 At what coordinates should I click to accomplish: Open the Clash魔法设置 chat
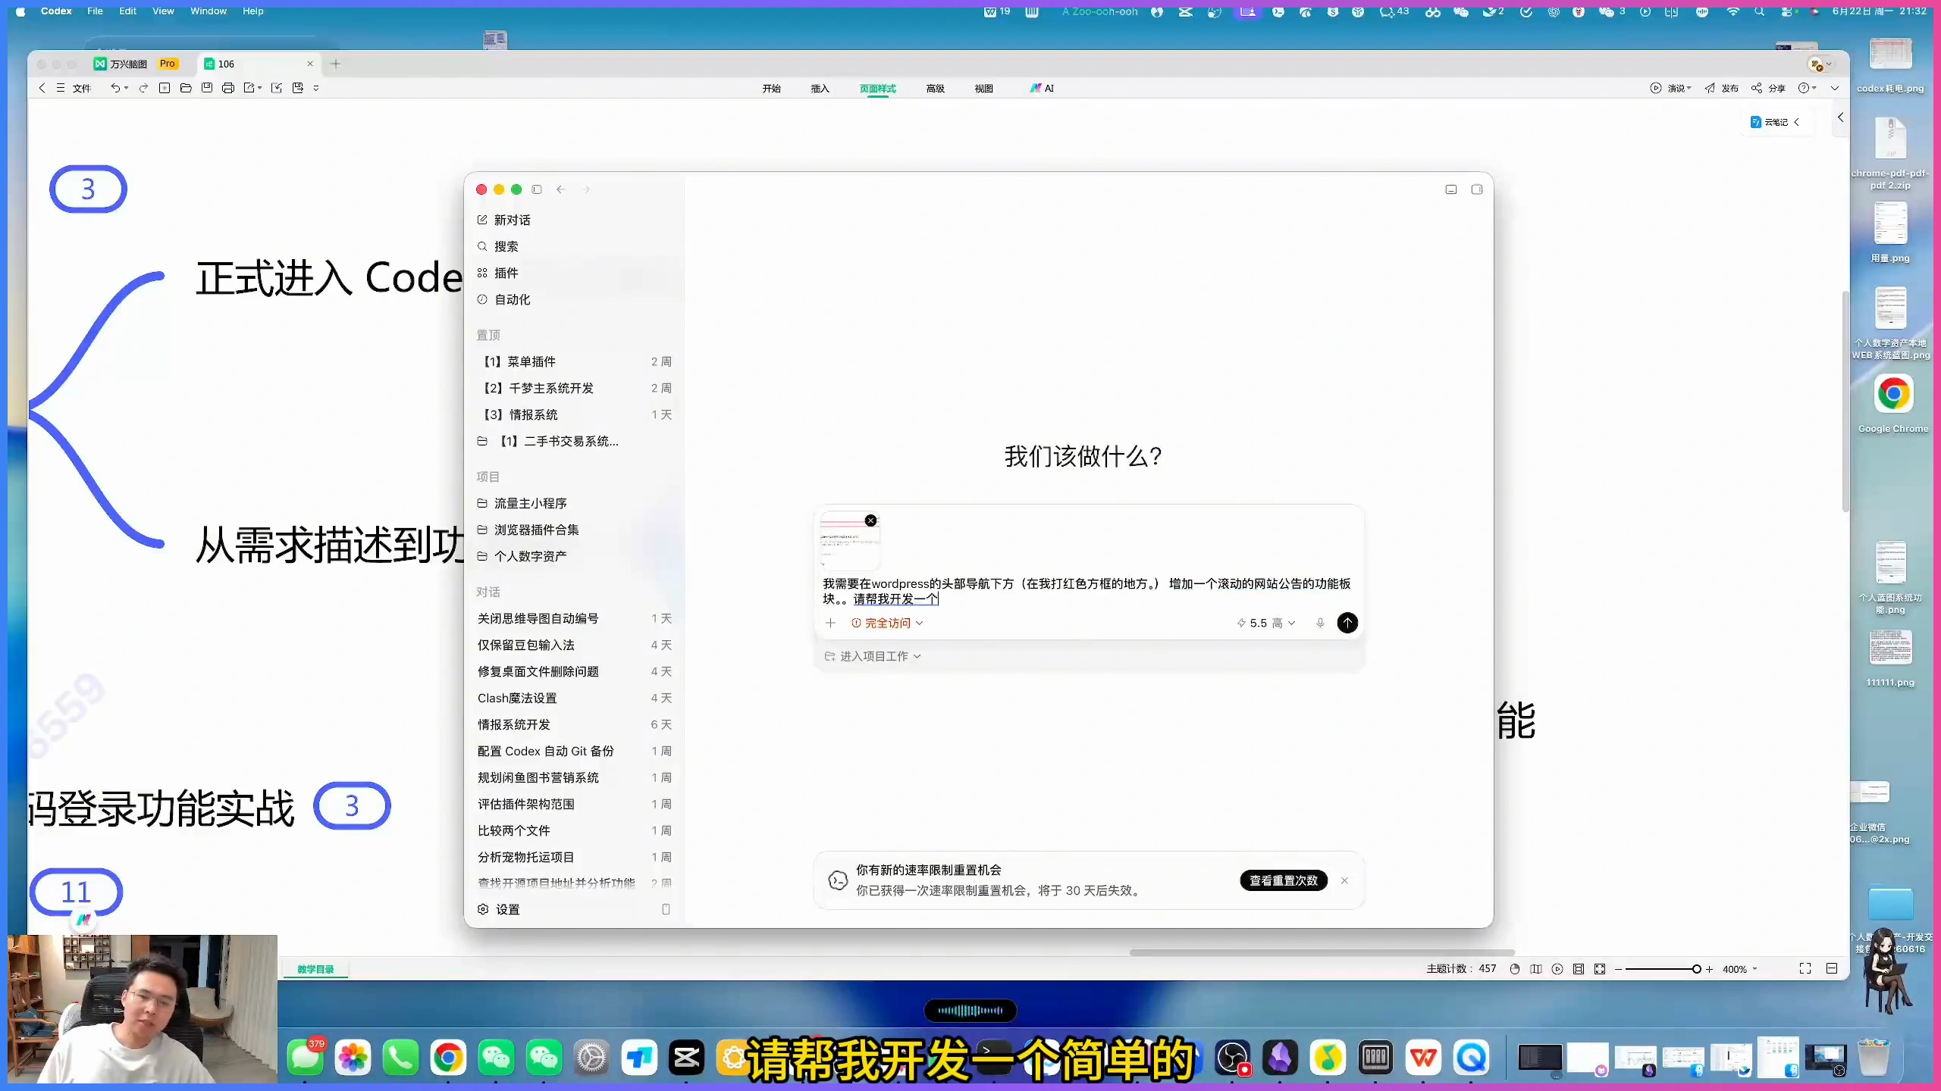pyautogui.click(x=576, y=698)
